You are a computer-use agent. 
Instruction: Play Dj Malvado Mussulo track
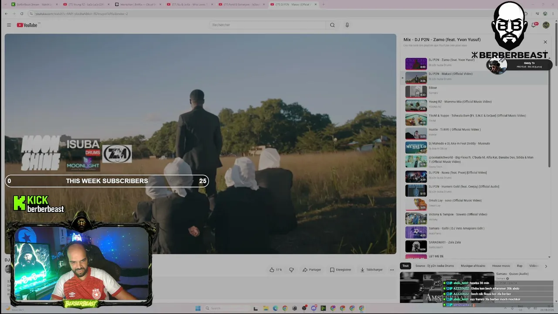click(473, 147)
